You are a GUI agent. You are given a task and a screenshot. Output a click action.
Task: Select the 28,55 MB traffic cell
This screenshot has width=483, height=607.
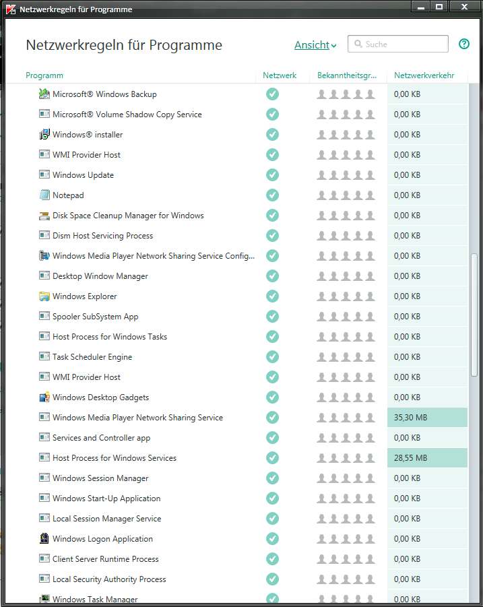pyautogui.click(x=427, y=457)
